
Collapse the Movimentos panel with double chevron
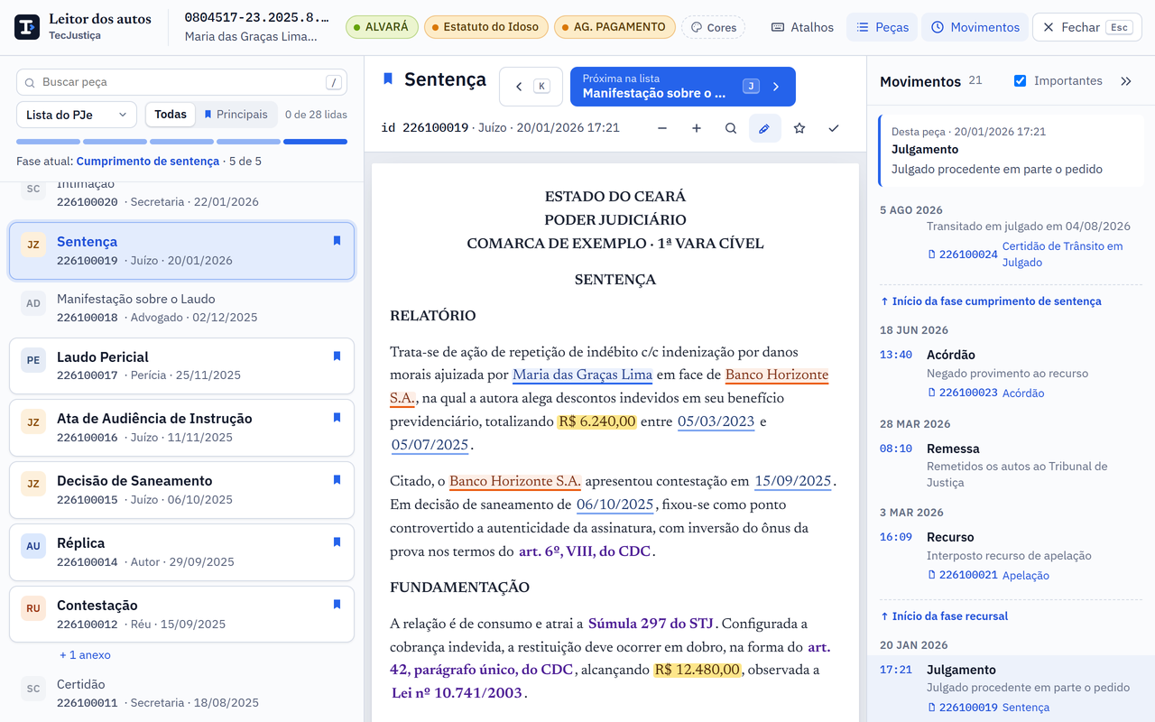click(1126, 81)
